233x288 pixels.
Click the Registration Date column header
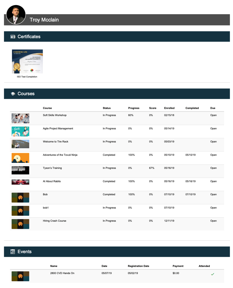coord(139,266)
